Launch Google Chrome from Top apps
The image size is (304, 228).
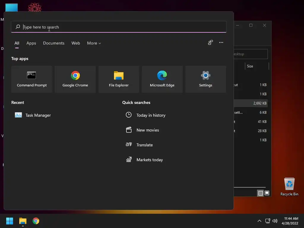75,79
